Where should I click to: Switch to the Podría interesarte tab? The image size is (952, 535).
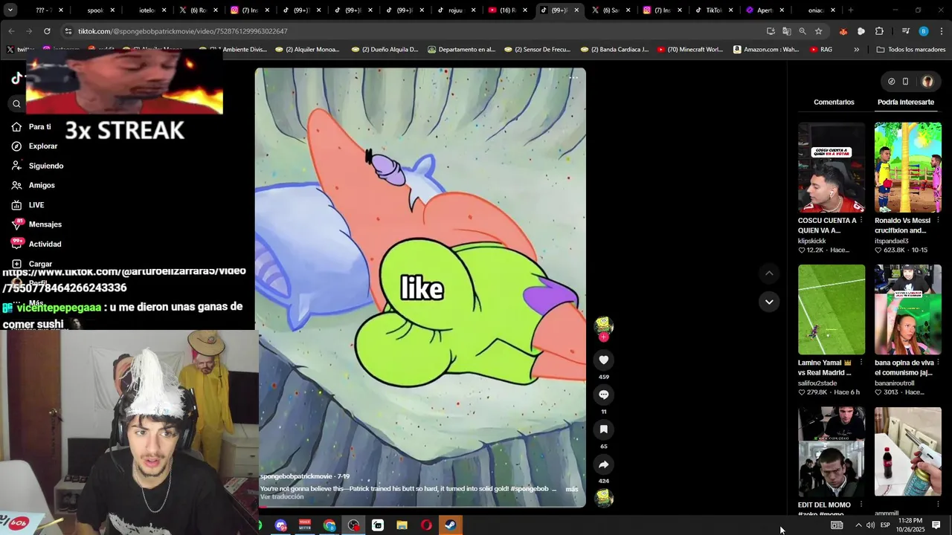click(906, 102)
